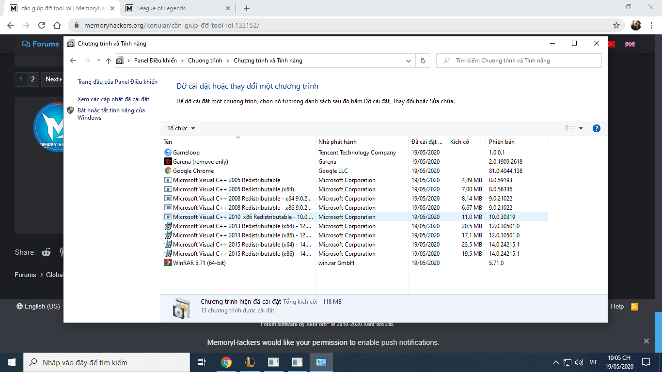Image resolution: width=662 pixels, height=372 pixels.
Task: Open Trang đầu của Panel Điều khiển
Action: (117, 82)
